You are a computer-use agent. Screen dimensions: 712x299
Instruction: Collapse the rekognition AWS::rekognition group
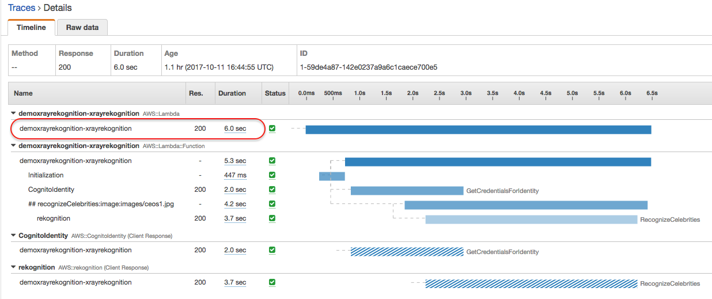pyautogui.click(x=14, y=267)
